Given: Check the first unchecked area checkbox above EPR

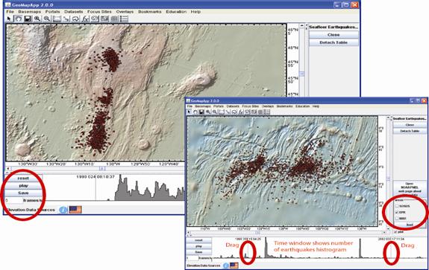Looking at the screenshot, I should coord(397,206).
